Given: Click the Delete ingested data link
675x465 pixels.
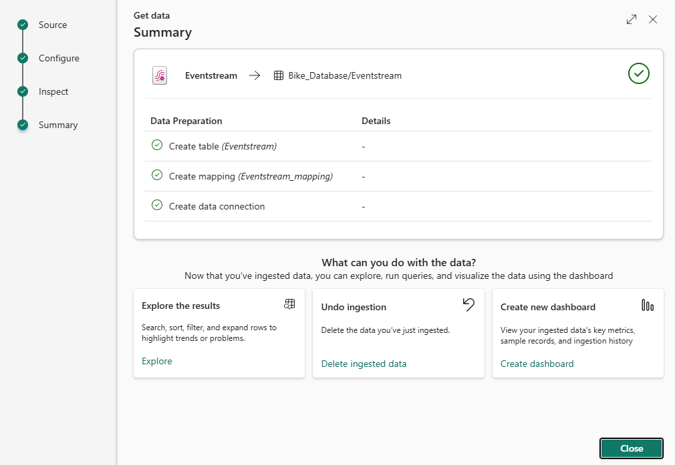Looking at the screenshot, I should click(x=364, y=364).
